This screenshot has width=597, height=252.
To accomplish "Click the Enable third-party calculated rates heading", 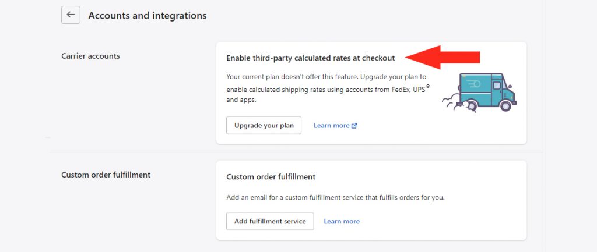I will click(x=311, y=58).
